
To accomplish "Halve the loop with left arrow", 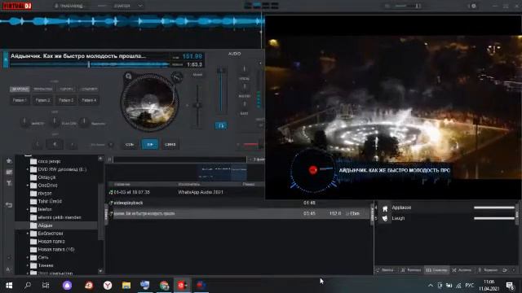I will coord(38,145).
